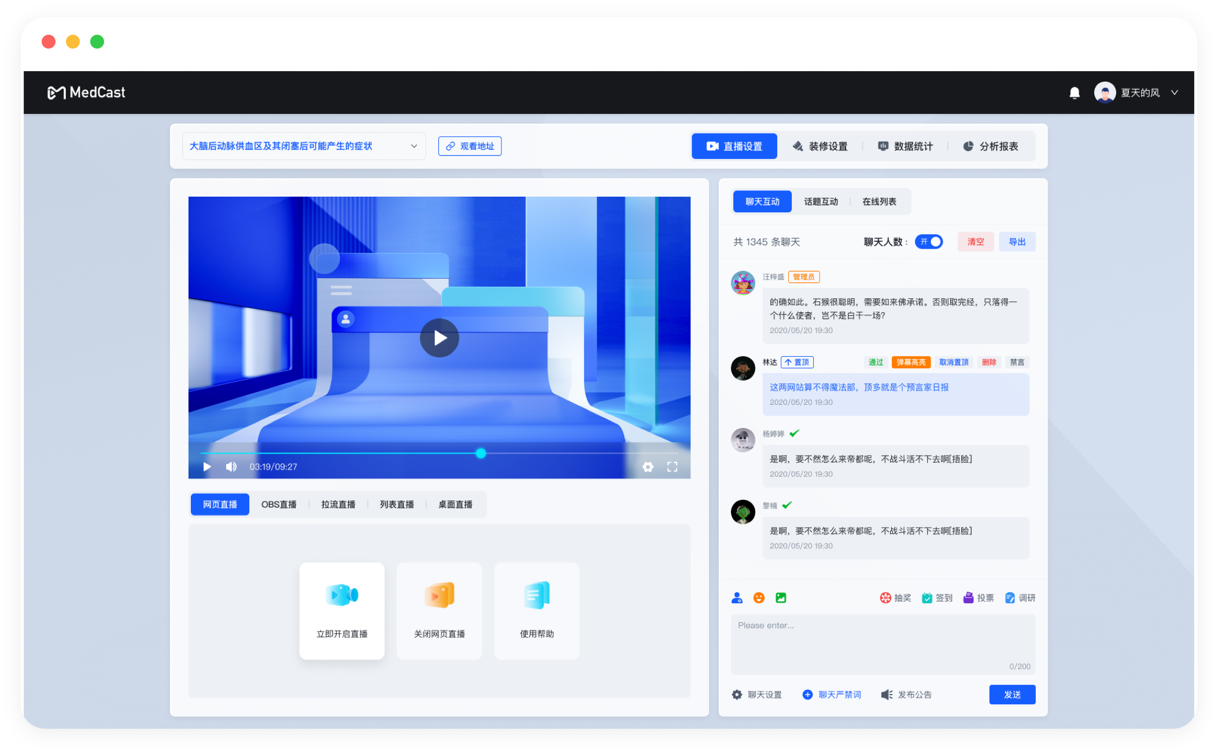Click the blue user icon above input
This screenshot has width=1218, height=753.
pos(737,597)
